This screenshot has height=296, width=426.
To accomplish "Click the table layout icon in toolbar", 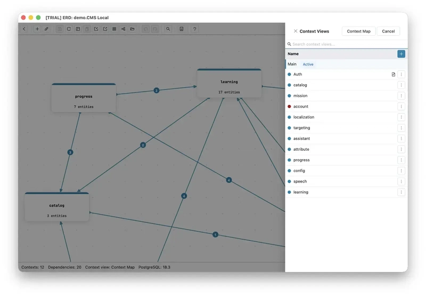I will coord(78,29).
